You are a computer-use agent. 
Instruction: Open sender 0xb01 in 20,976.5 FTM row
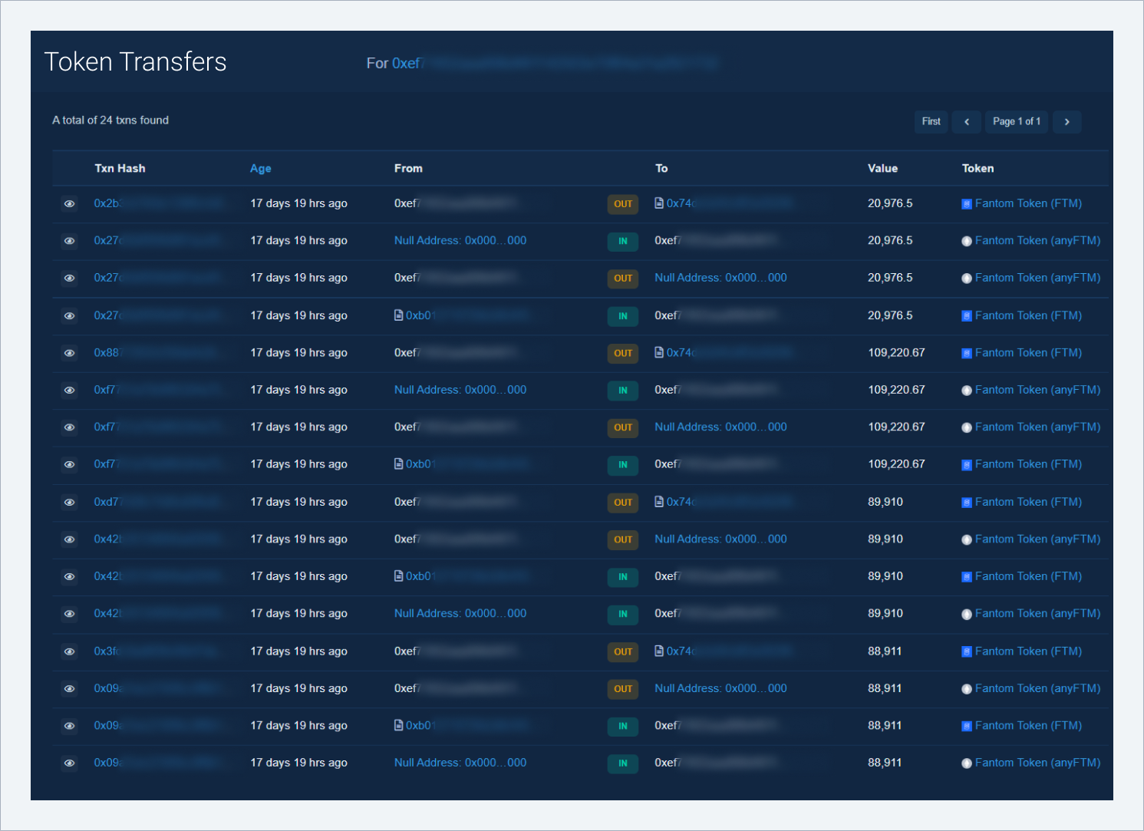click(x=462, y=315)
